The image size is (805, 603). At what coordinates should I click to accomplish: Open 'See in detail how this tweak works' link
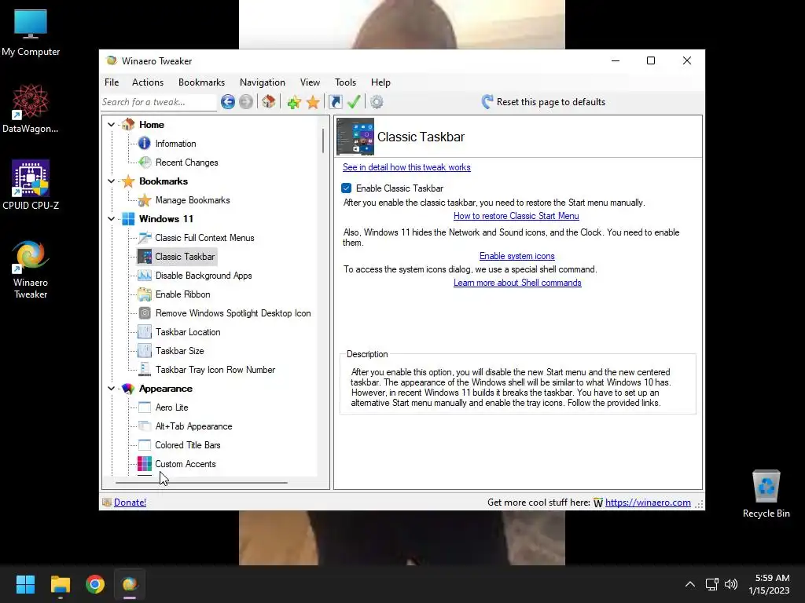pos(406,167)
